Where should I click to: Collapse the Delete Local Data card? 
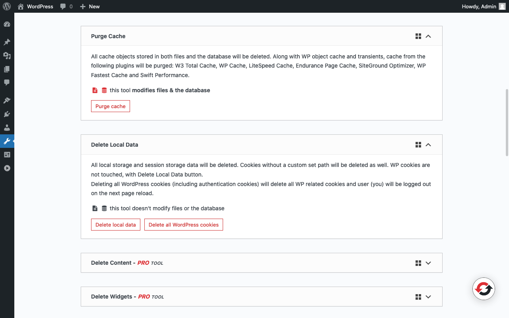[x=428, y=145]
